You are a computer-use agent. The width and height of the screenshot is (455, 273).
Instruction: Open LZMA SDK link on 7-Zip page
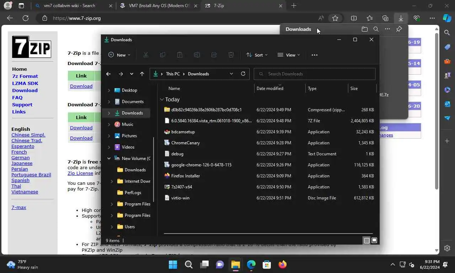tap(25, 83)
